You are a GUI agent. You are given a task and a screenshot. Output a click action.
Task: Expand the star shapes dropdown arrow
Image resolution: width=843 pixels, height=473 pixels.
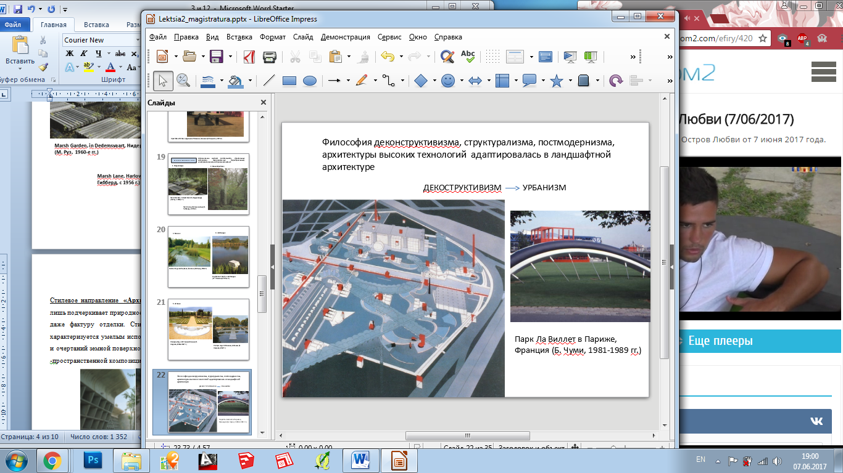[x=570, y=81]
